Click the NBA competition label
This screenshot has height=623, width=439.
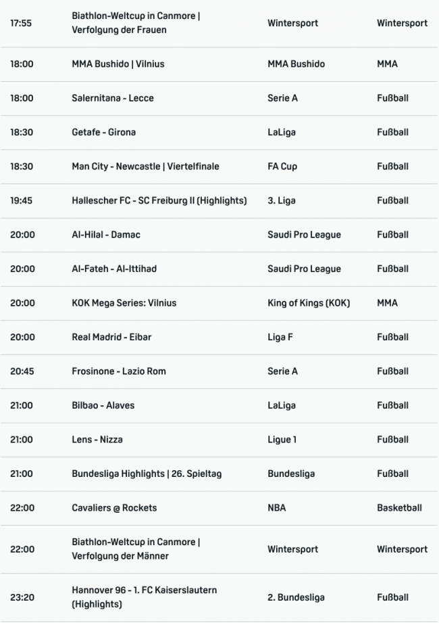click(x=277, y=508)
